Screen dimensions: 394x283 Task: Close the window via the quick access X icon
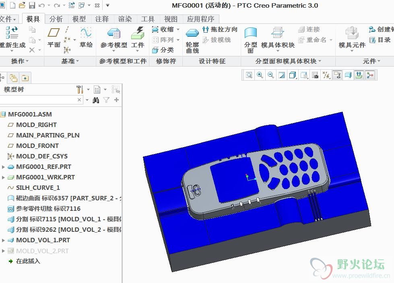pos(97,5)
